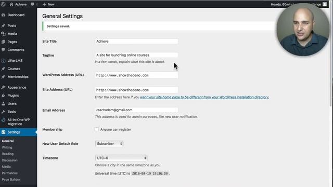The height and width of the screenshot is (187, 333).
Task: Click the WordPress logo icon
Action: 3,4
